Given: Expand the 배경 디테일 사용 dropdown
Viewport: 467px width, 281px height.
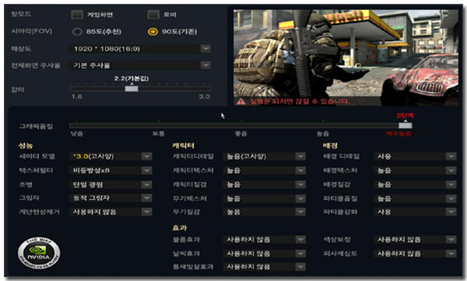Looking at the screenshot, I should click(415, 156).
